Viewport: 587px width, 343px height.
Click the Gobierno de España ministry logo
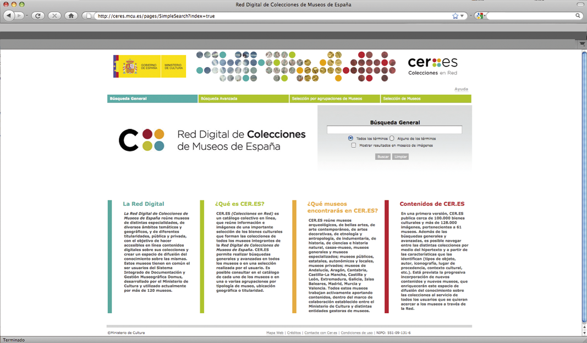click(149, 67)
